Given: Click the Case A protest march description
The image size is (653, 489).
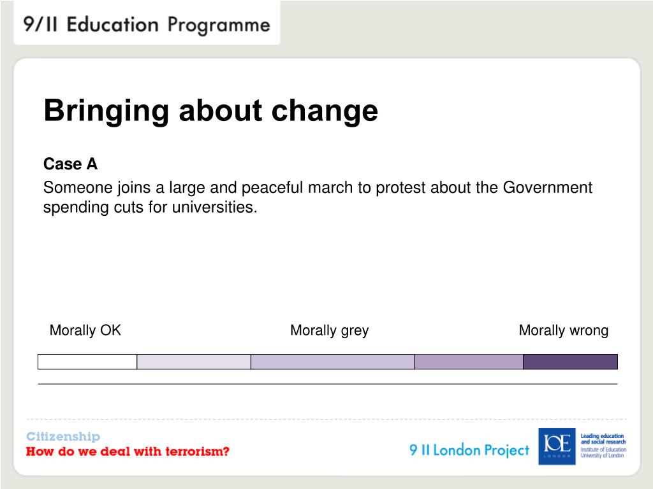Looking at the screenshot, I should (x=318, y=197).
